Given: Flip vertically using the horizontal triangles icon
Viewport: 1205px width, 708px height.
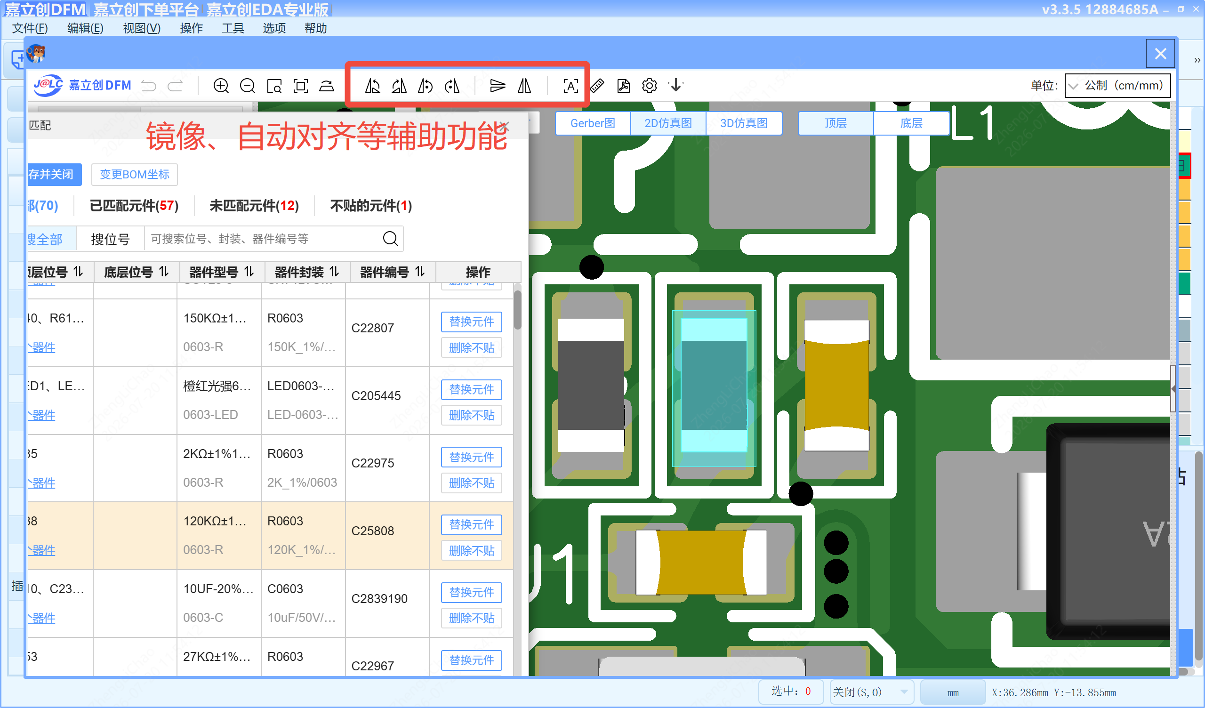Looking at the screenshot, I should (x=498, y=86).
